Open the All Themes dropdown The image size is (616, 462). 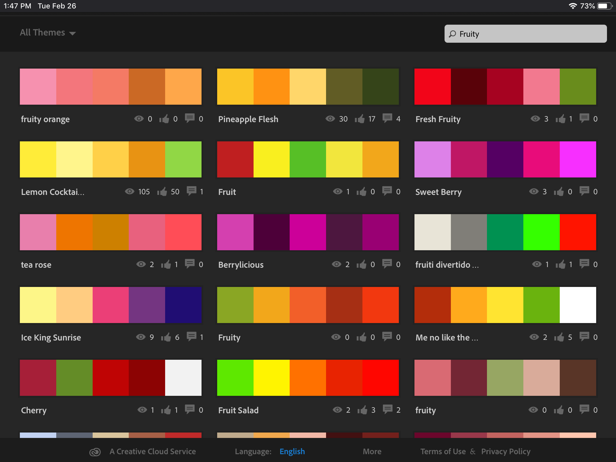(48, 32)
